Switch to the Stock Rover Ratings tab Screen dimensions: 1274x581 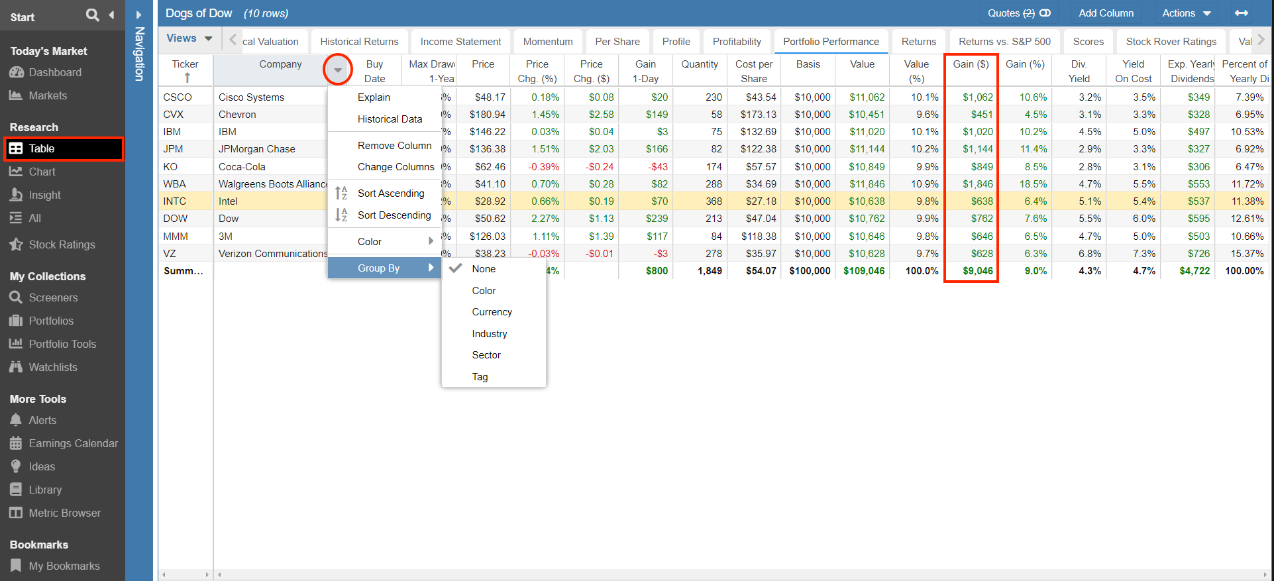(1171, 42)
